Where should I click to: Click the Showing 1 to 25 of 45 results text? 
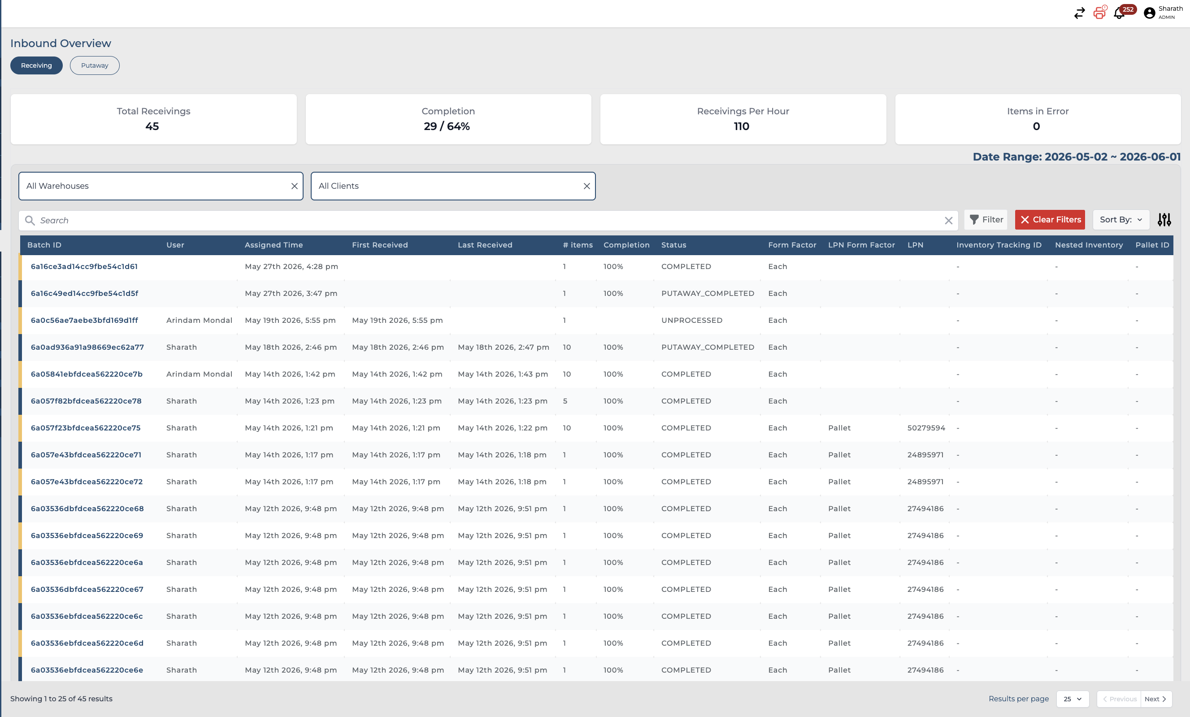click(61, 699)
